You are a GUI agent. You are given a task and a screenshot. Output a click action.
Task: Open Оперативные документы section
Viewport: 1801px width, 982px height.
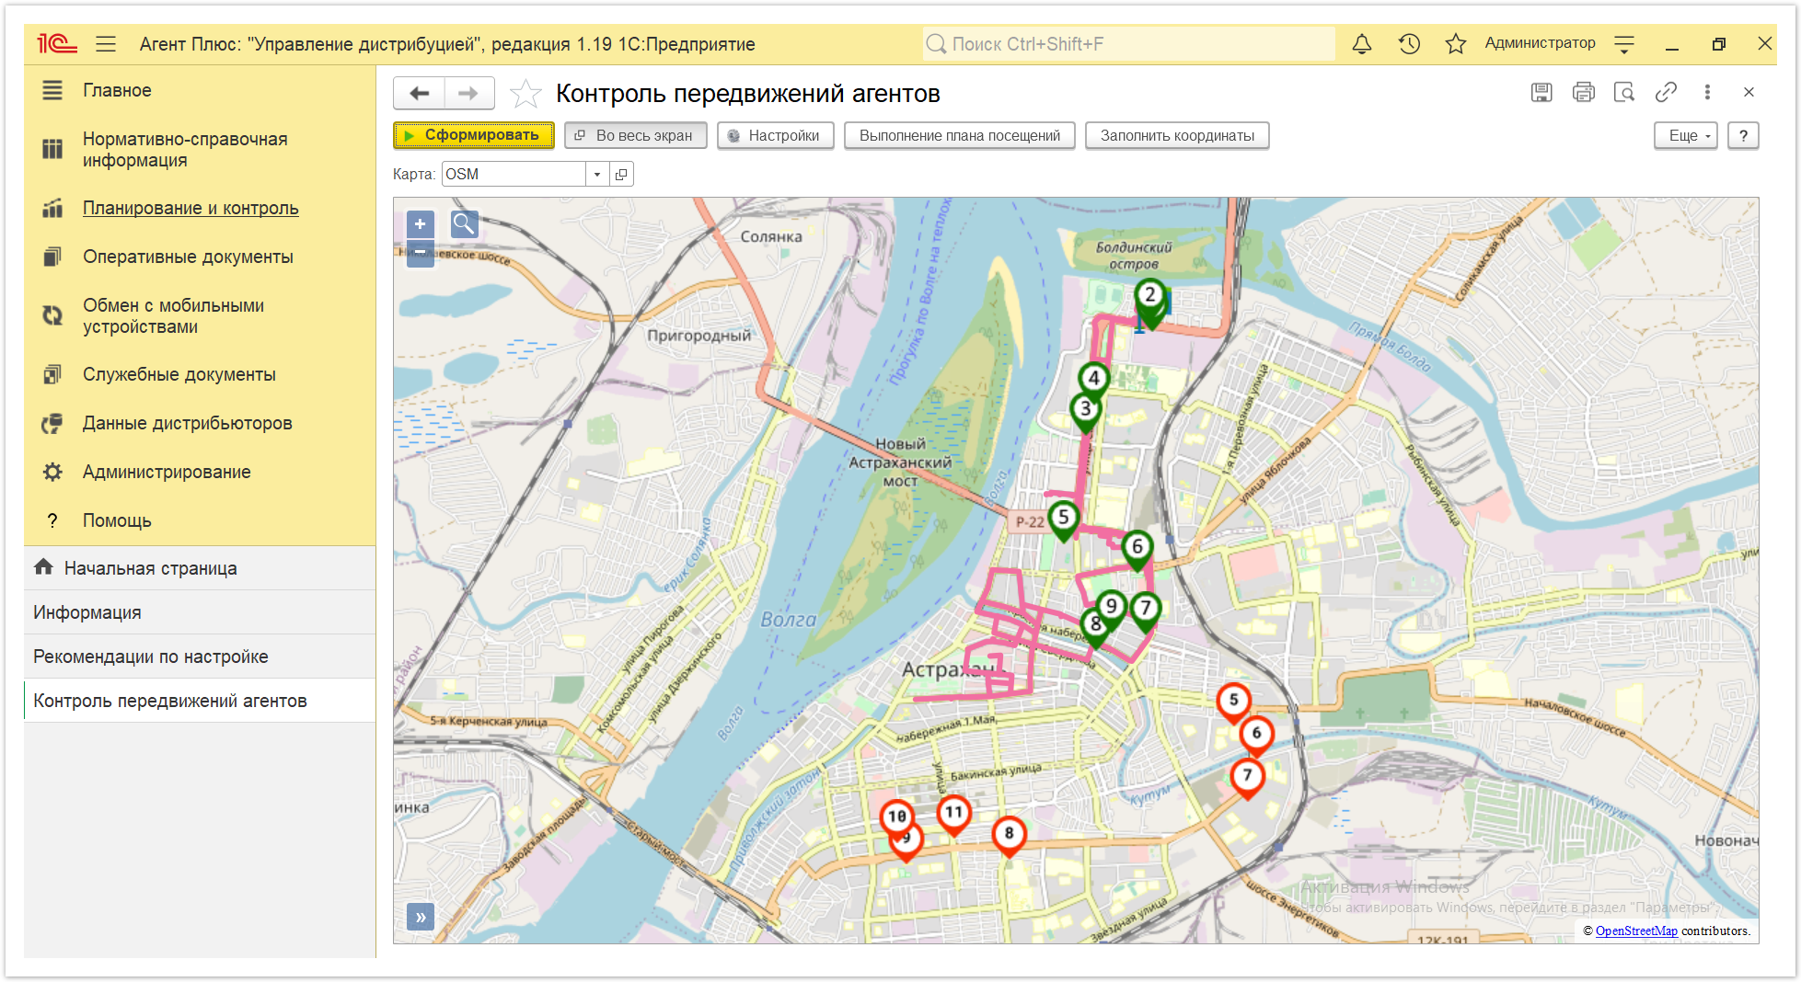200,257
